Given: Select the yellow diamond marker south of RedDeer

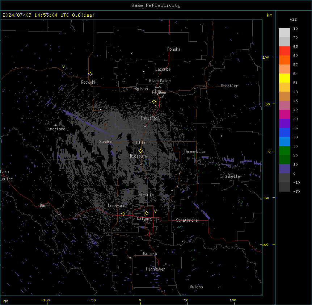Looking at the screenshot, I should pyautogui.click(x=154, y=102).
